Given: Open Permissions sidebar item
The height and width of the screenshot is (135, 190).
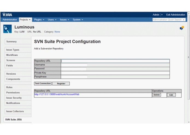Looking at the screenshot, I should (18, 92).
